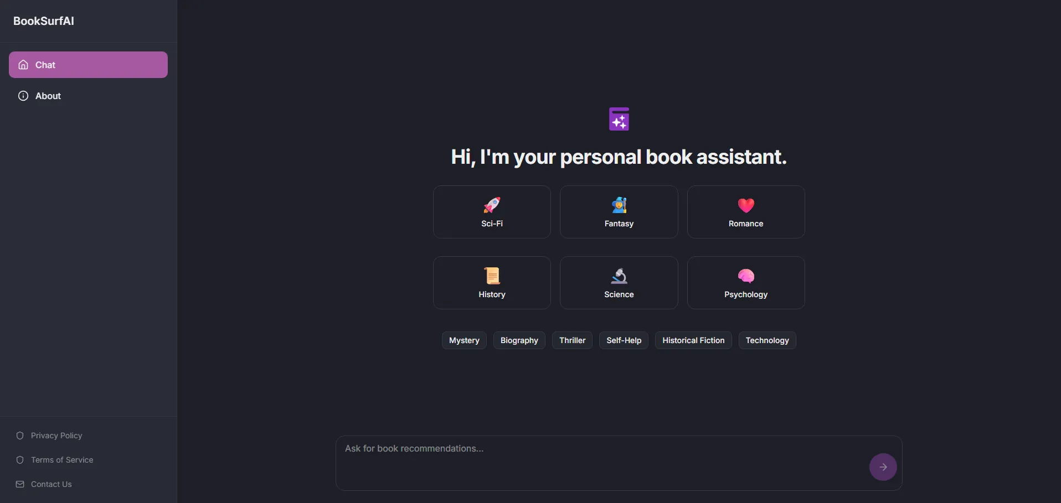This screenshot has height=503, width=1061.
Task: Select the Mystery genre chip
Action: coord(464,340)
